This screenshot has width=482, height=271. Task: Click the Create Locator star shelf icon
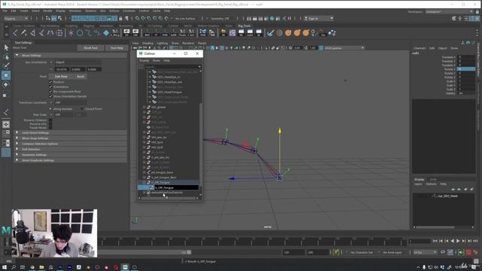(x=71, y=33)
